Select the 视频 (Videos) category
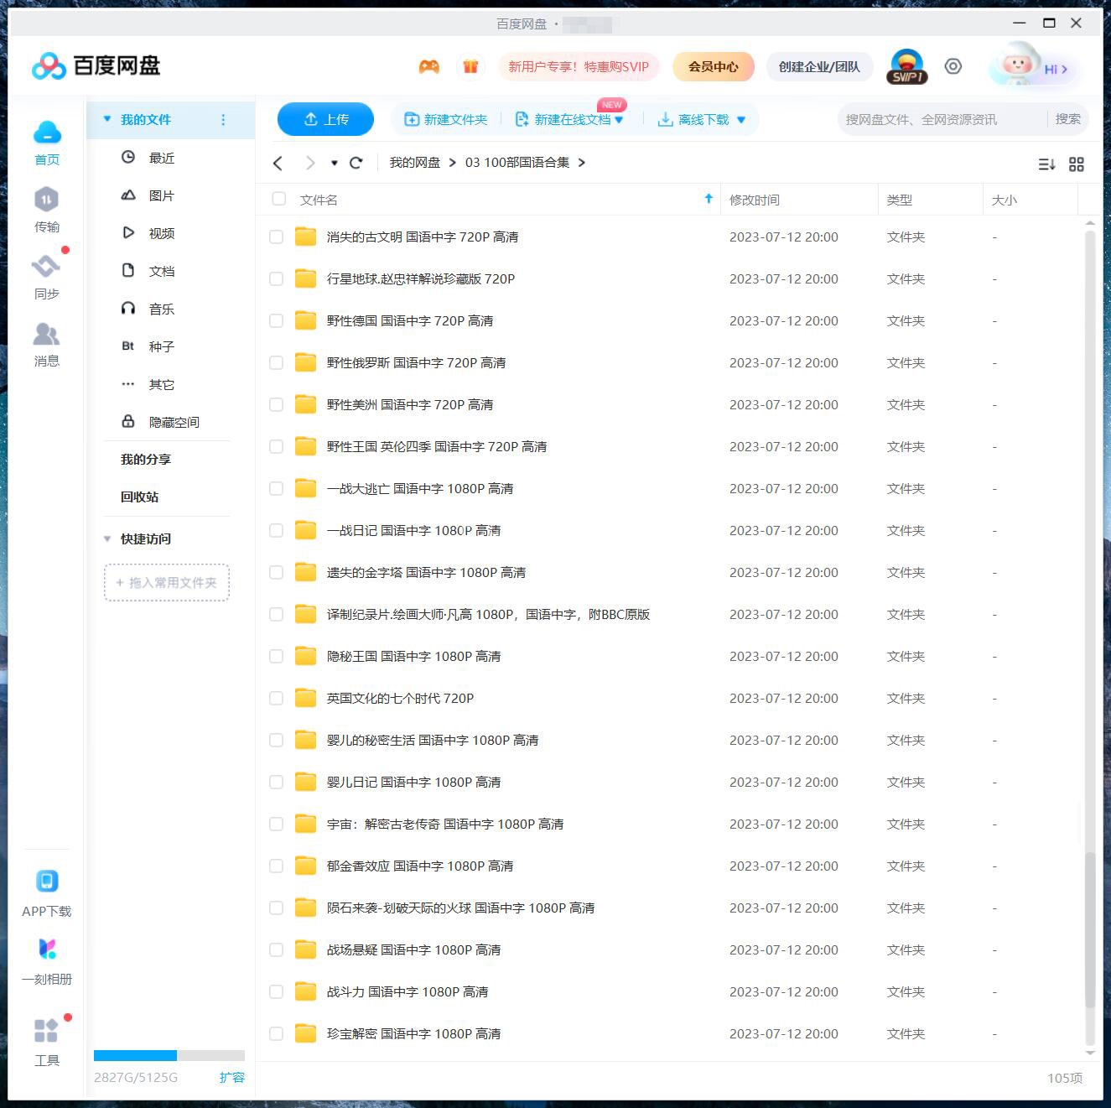The height and width of the screenshot is (1108, 1111). (x=161, y=233)
